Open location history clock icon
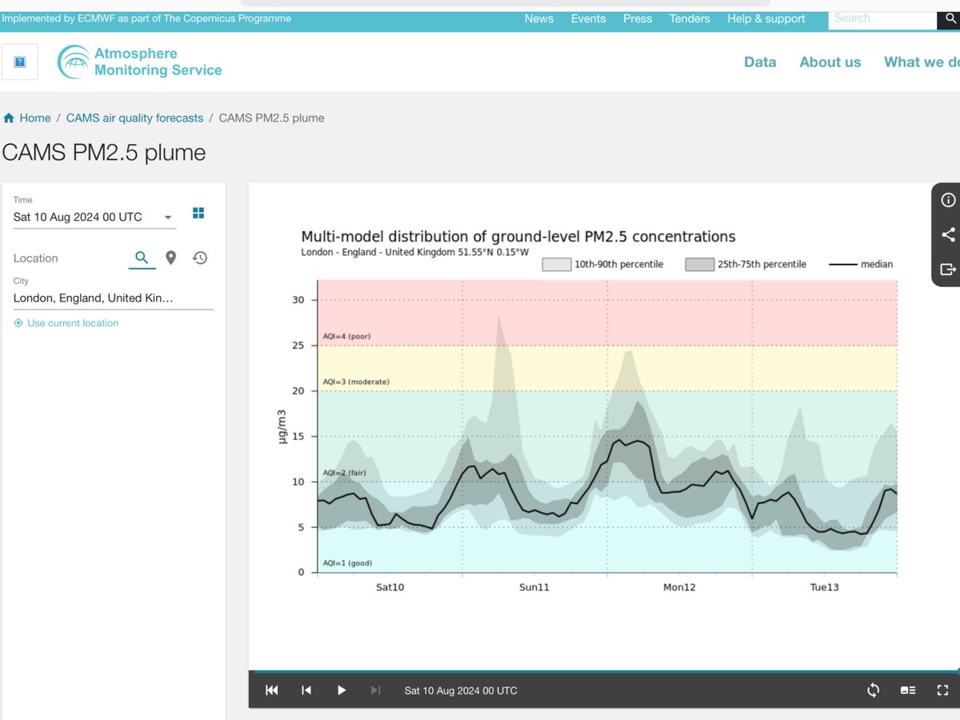This screenshot has height=720, width=960. click(200, 258)
